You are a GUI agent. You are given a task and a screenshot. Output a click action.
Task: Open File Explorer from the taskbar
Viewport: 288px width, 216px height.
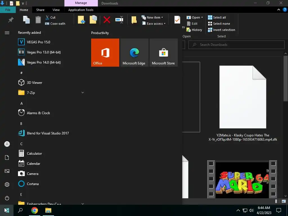click(x=48, y=210)
